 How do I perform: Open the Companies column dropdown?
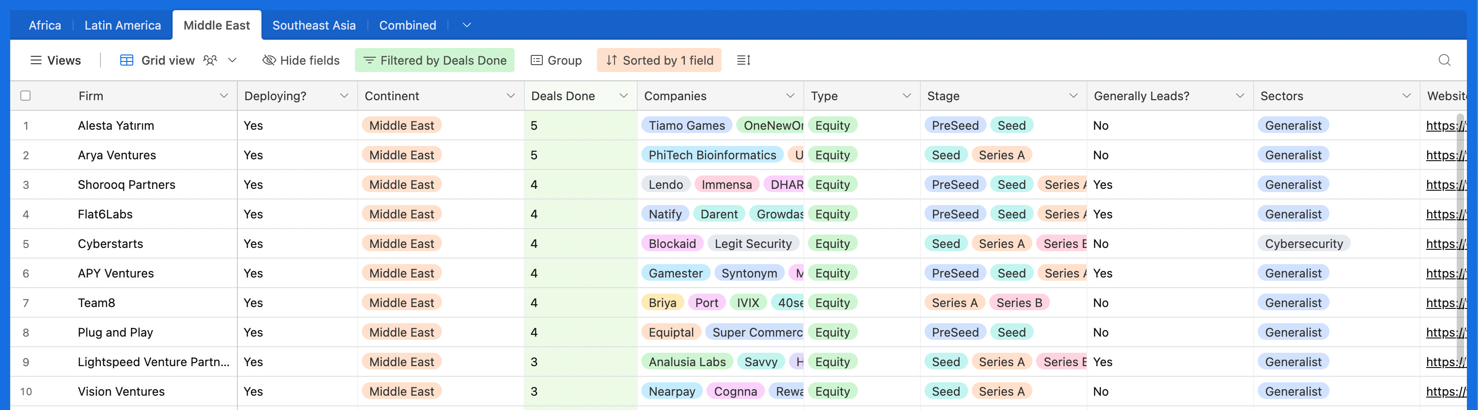pos(790,96)
